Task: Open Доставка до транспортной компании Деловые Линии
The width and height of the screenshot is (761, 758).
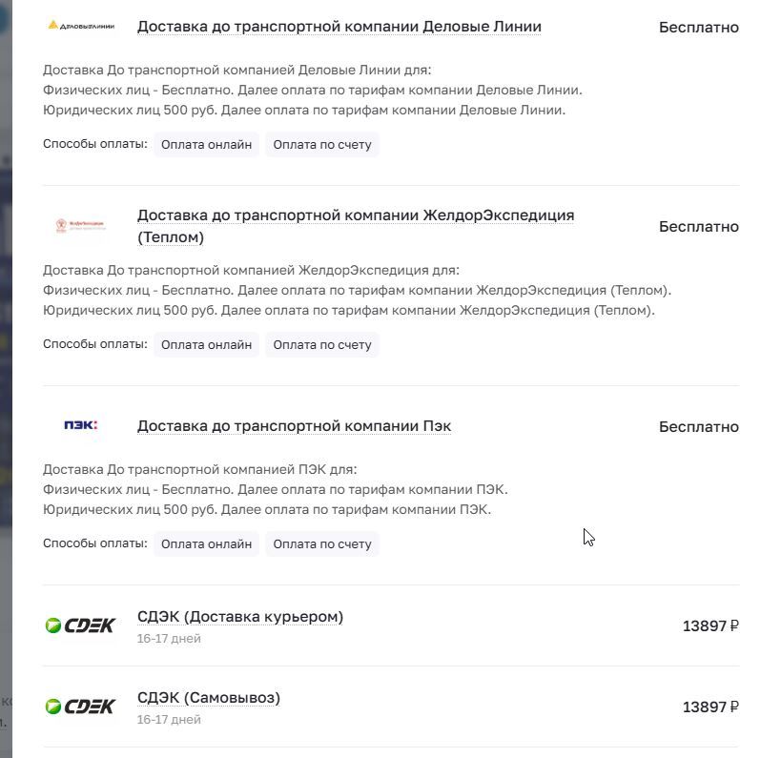Action: (x=339, y=27)
